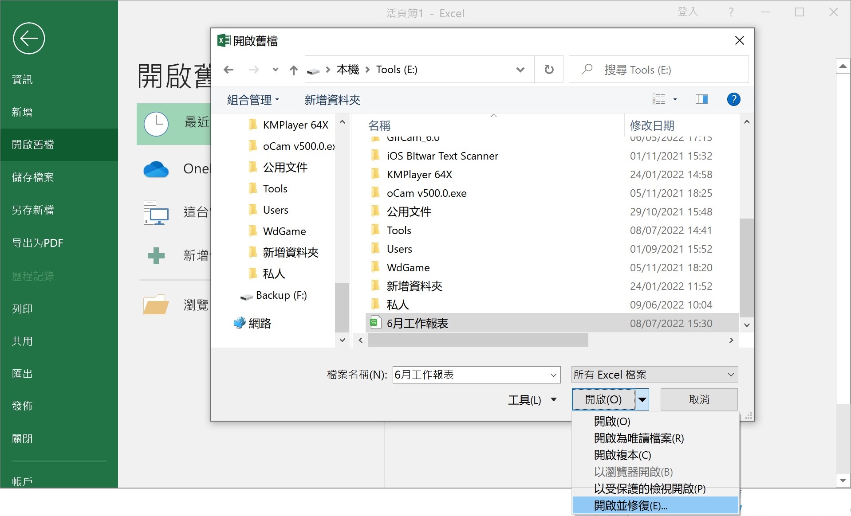Go back with the backstage arrow circle

tap(29, 39)
